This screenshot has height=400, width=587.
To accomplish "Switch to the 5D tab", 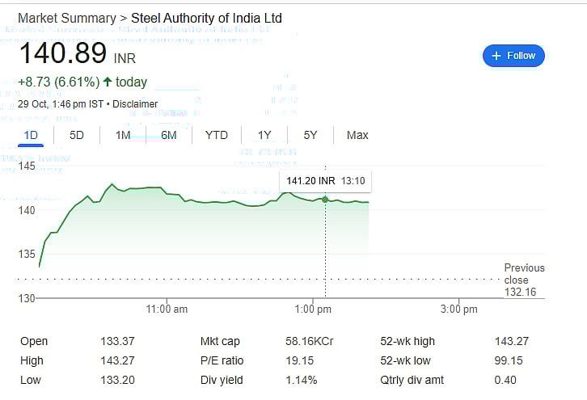I will [x=77, y=135].
